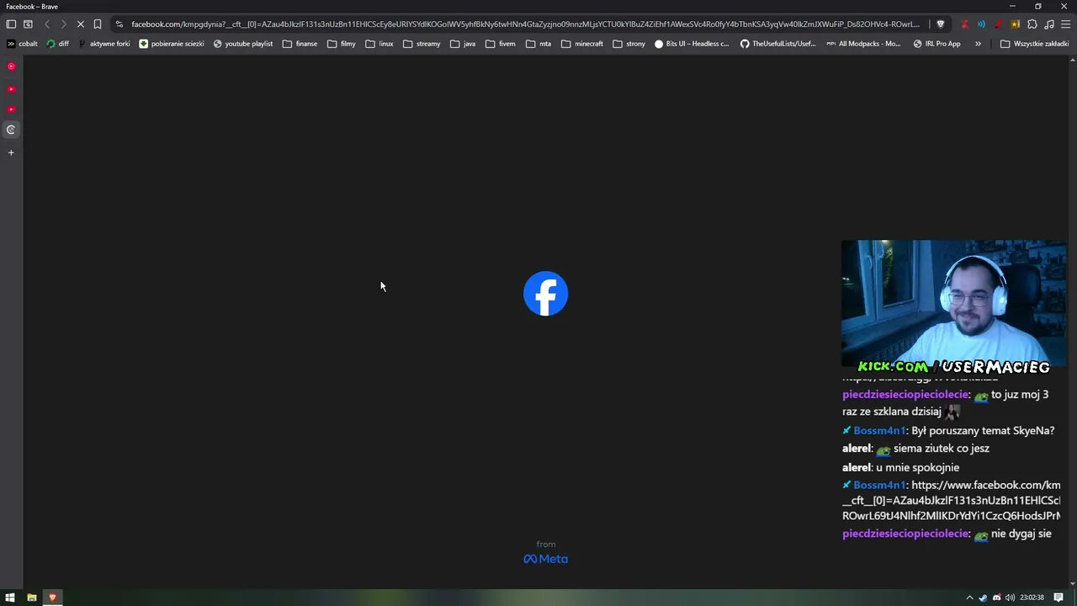Open the aktywne forki bookmark
The height and width of the screenshot is (606, 1077).
pyautogui.click(x=104, y=44)
